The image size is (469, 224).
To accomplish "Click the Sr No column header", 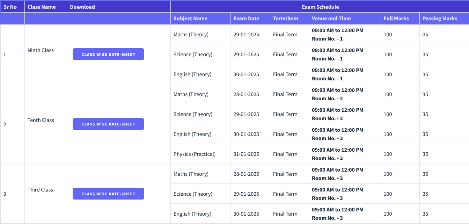I will coord(10,7).
